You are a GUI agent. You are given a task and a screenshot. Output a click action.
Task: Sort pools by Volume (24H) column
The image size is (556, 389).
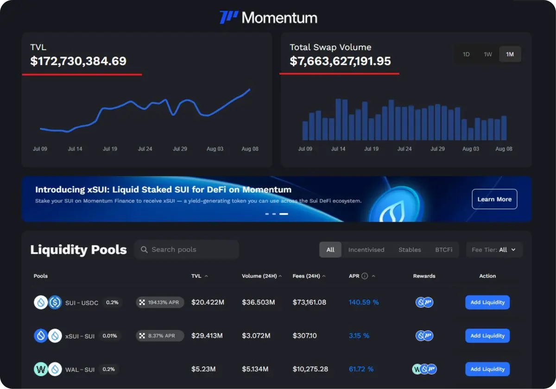pyautogui.click(x=262, y=276)
